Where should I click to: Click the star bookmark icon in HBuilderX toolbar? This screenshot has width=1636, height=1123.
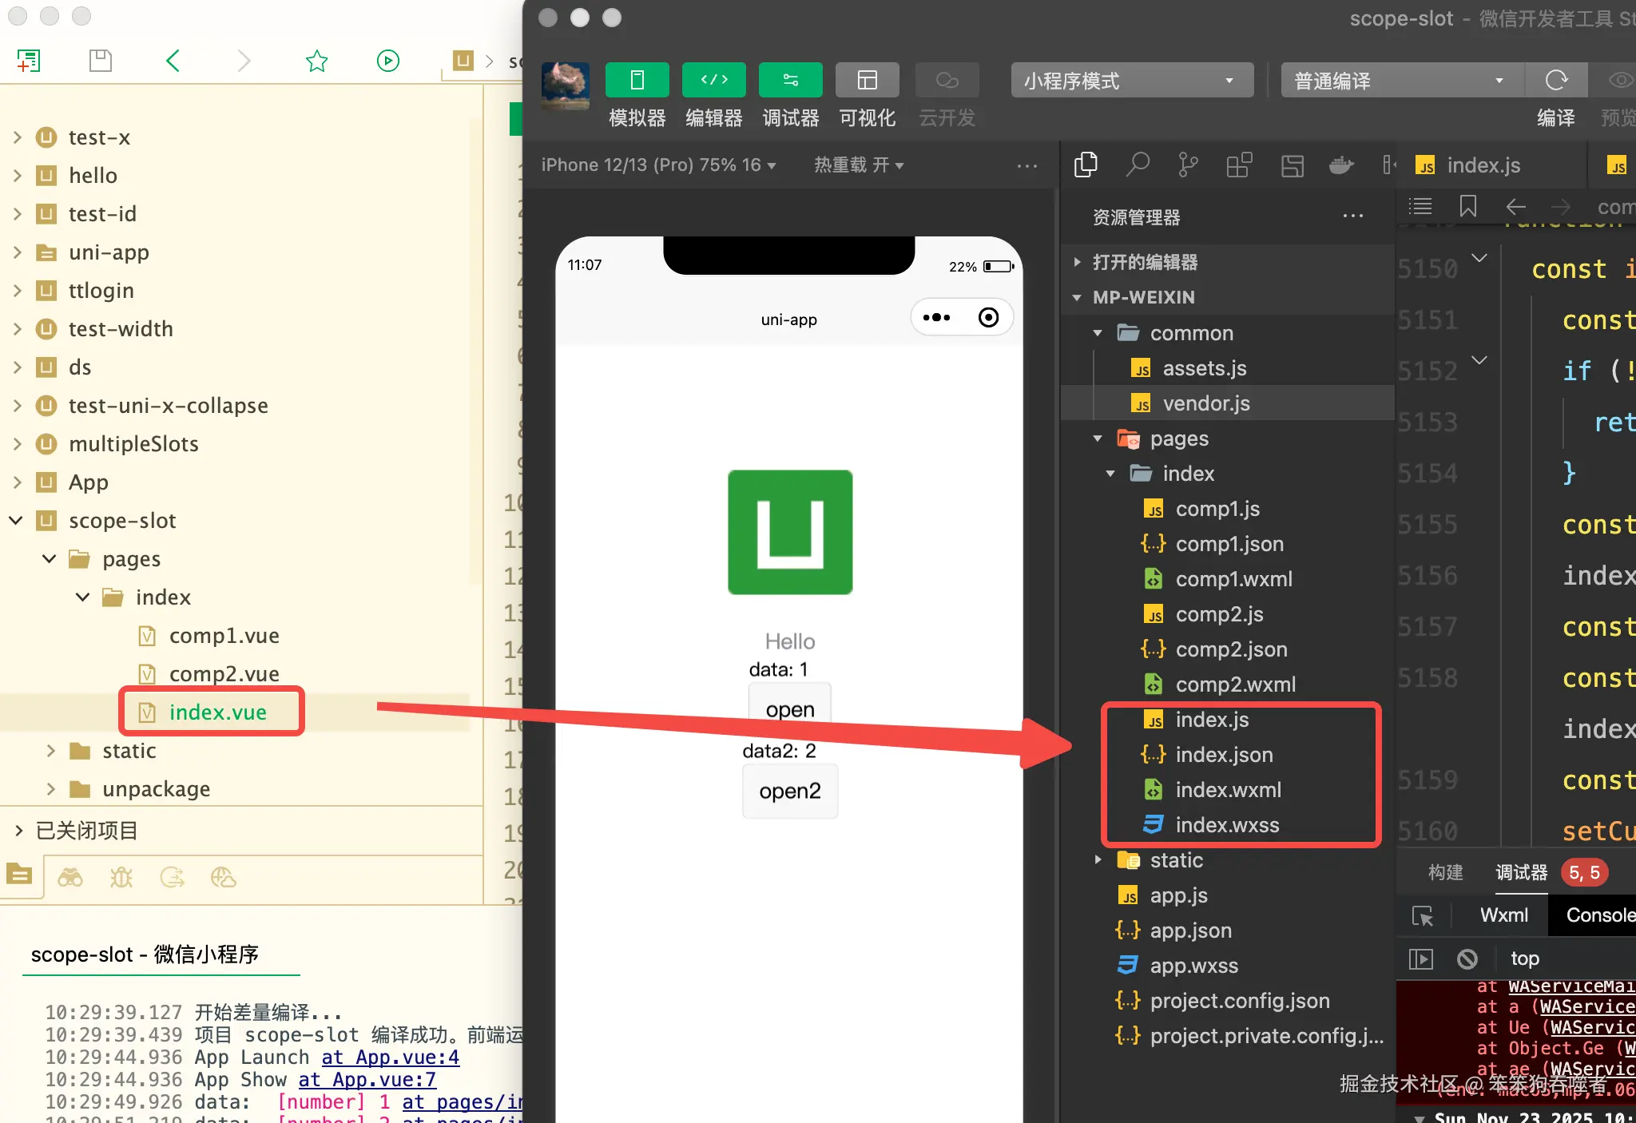(316, 61)
